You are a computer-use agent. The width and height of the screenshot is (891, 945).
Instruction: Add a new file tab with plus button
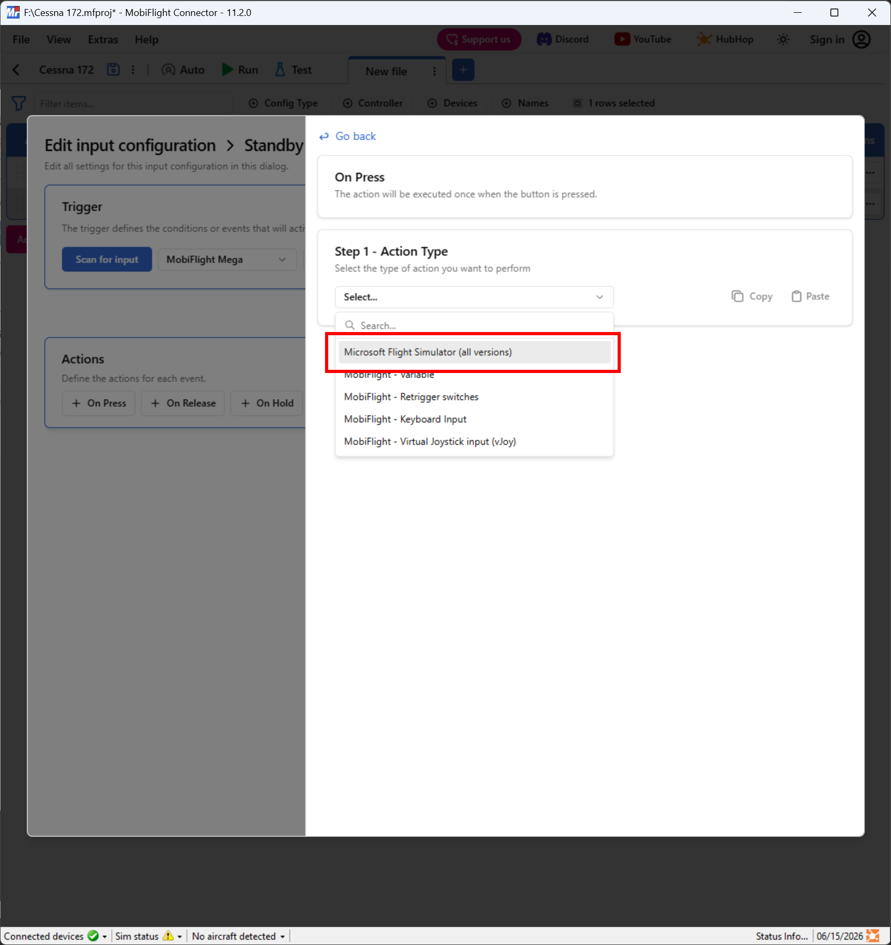pyautogui.click(x=463, y=70)
